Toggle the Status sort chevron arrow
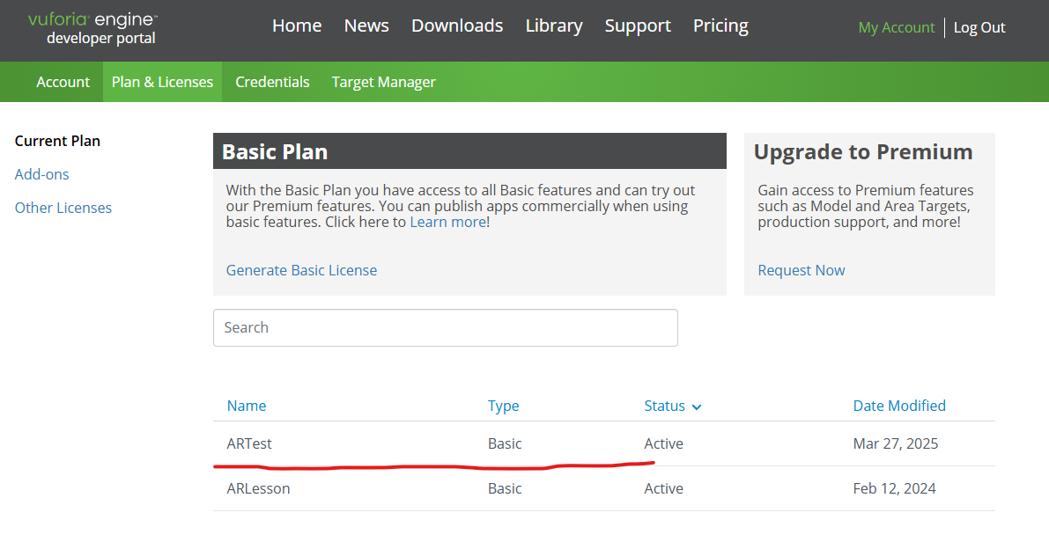The width and height of the screenshot is (1049, 542). click(697, 407)
